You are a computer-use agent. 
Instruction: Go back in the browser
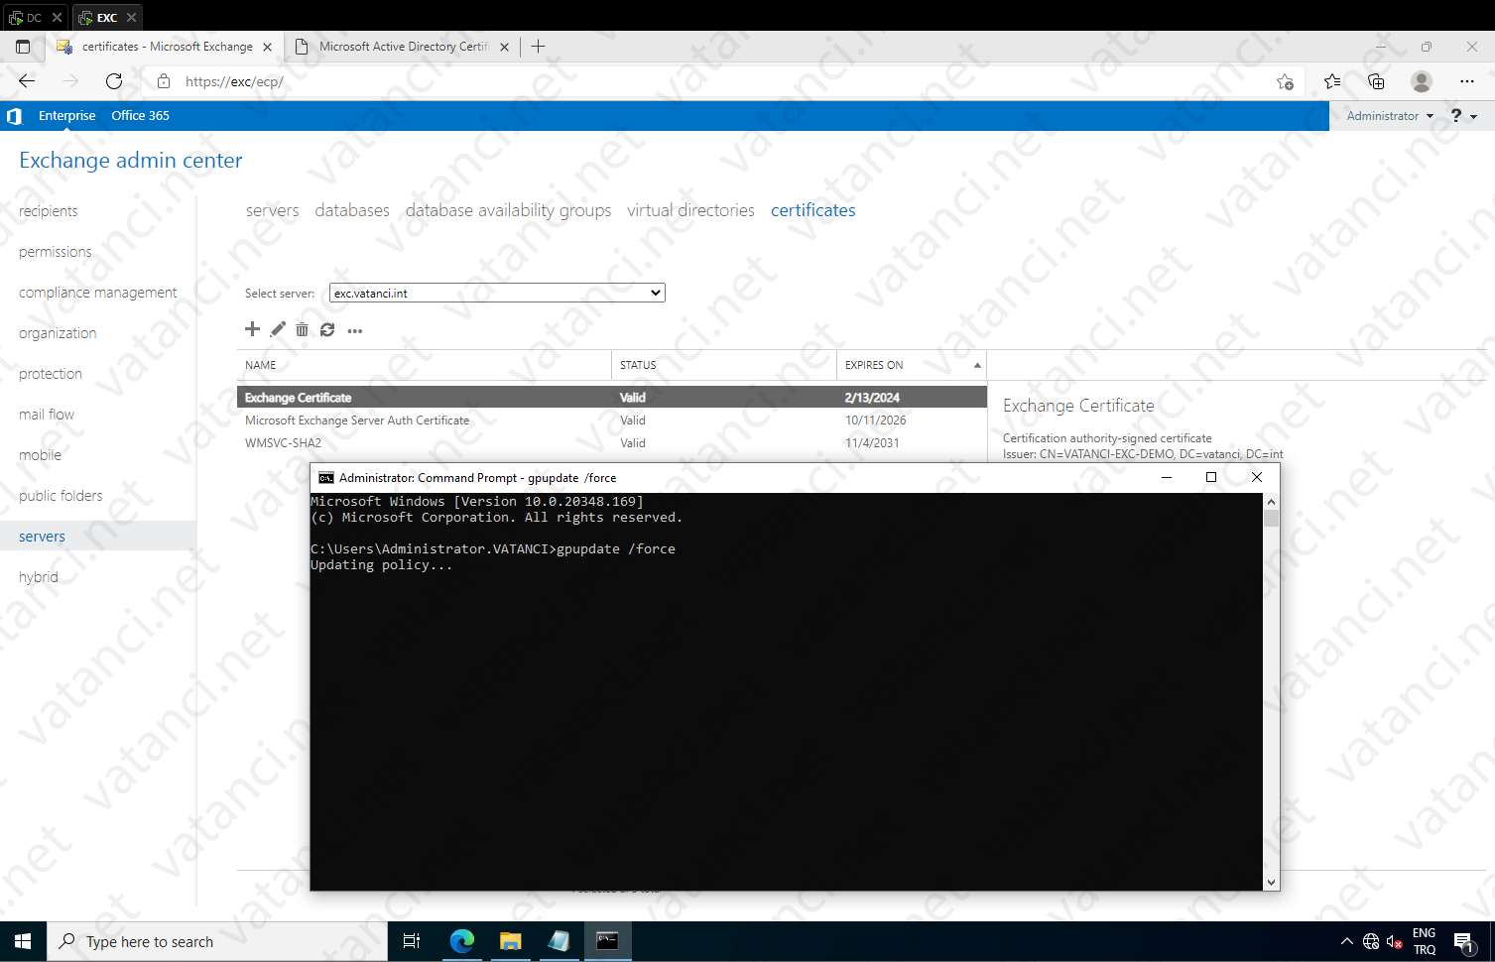point(27,81)
